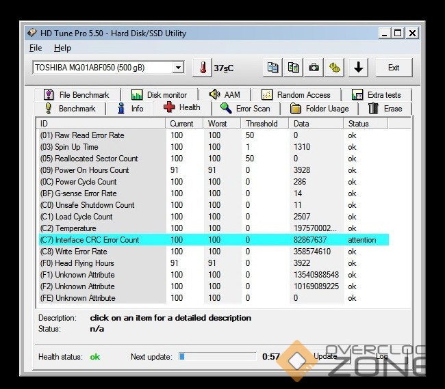Sort by the Status column header
The height and width of the screenshot is (389, 445).
[366, 124]
